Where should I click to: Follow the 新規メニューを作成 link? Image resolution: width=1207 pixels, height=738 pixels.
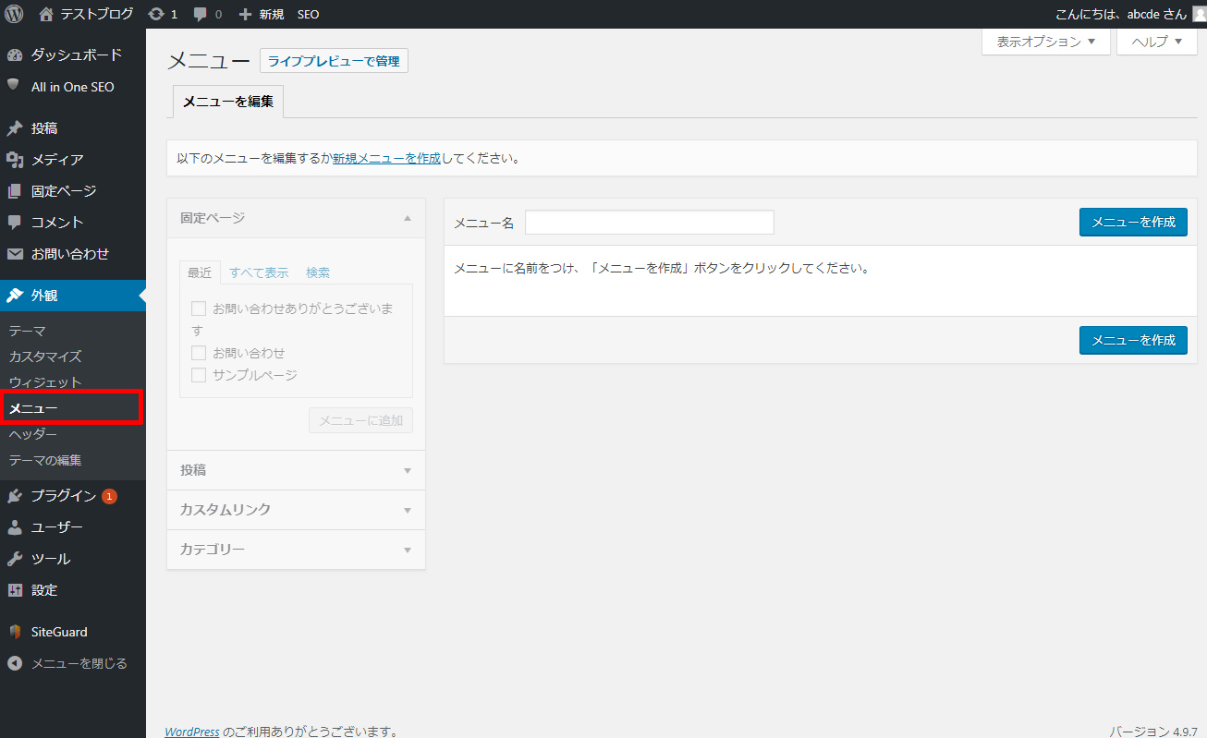(x=386, y=158)
